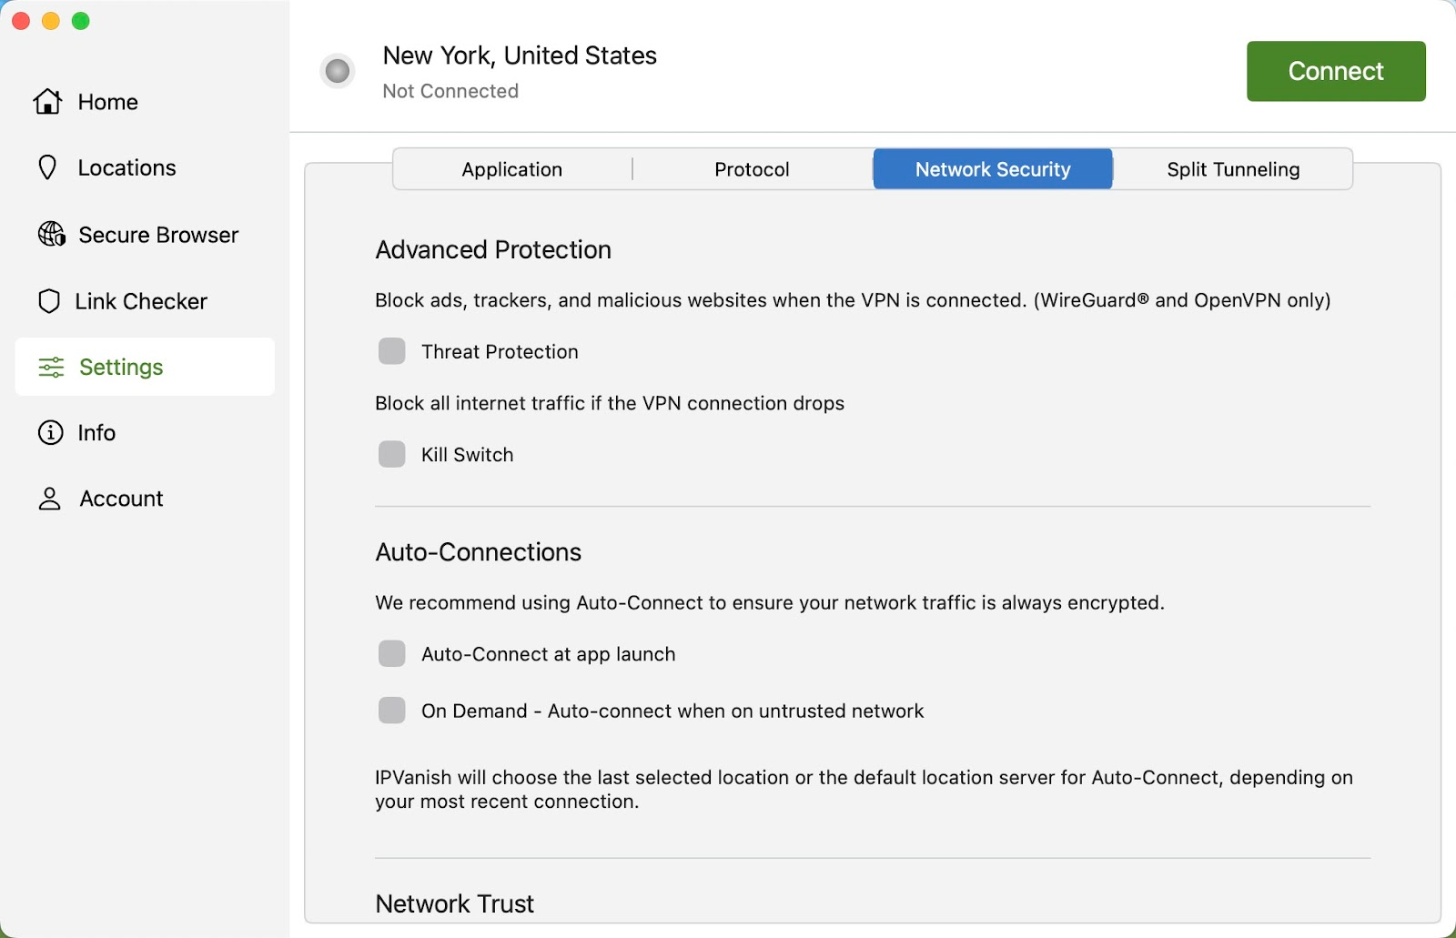This screenshot has width=1456, height=938.
Task: Click the Secure Browser globe icon
Action: coord(51,235)
